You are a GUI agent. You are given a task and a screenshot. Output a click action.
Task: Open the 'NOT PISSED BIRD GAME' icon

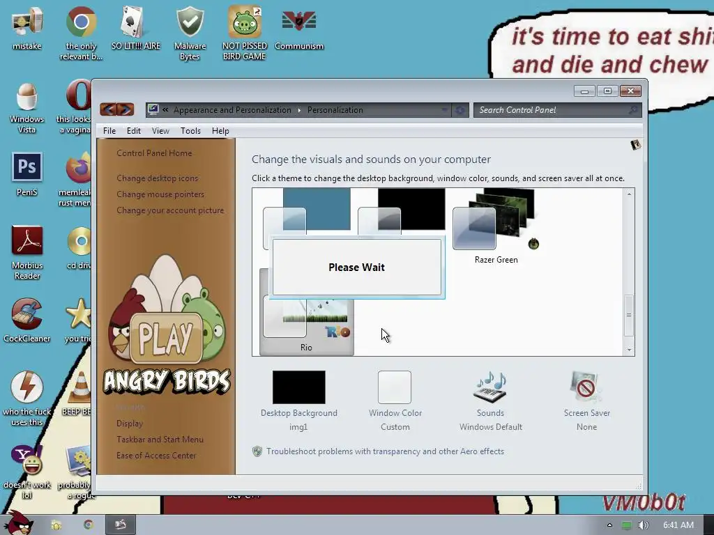(245, 33)
